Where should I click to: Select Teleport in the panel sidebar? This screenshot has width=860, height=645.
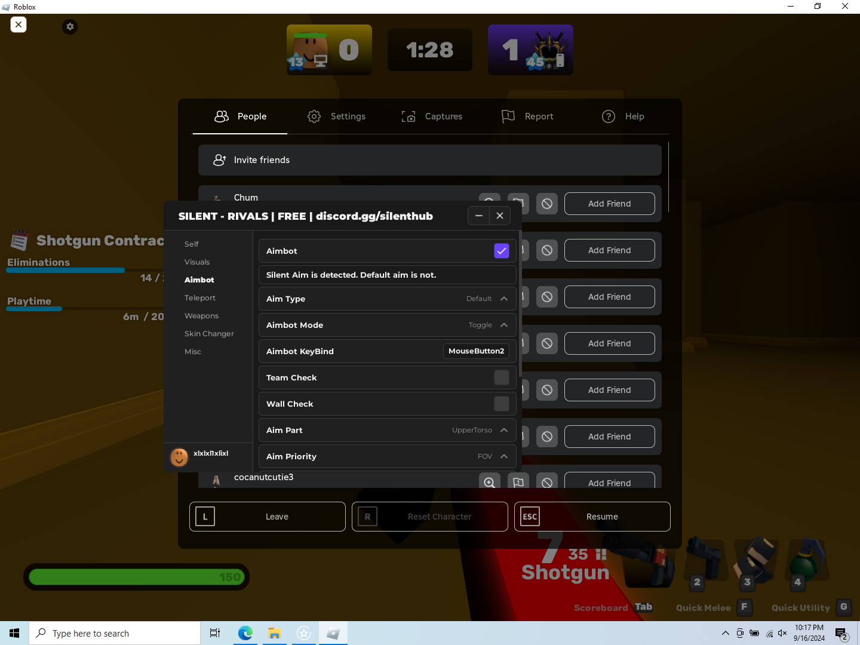click(200, 298)
